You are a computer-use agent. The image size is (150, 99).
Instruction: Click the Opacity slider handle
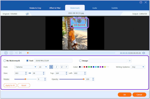pos(84,79)
